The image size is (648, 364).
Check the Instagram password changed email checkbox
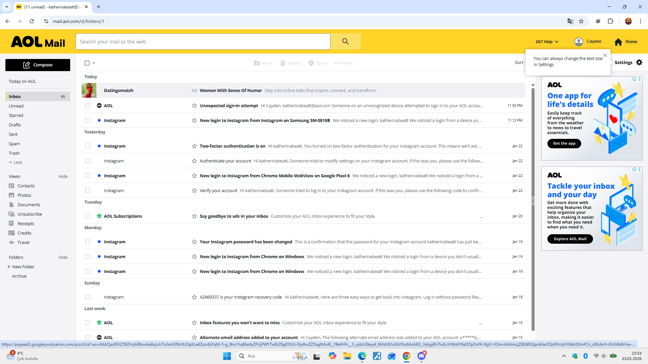(x=88, y=242)
